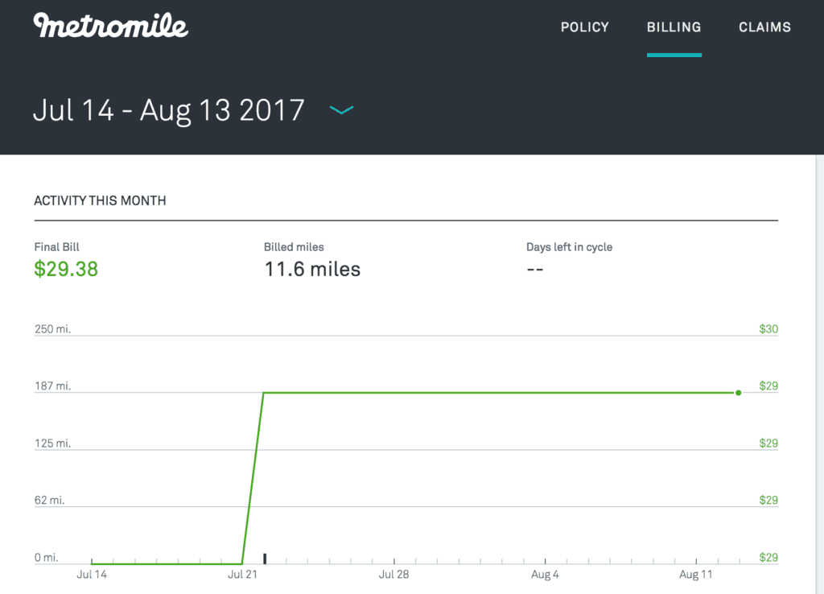Click the 11.6 miles billed value
Viewport: 824px width, 594px height.
pos(312,269)
